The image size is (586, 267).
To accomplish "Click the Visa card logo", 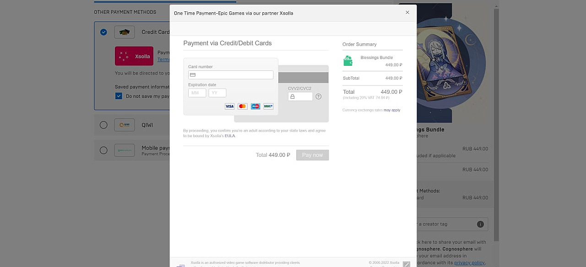I will pos(229,107).
